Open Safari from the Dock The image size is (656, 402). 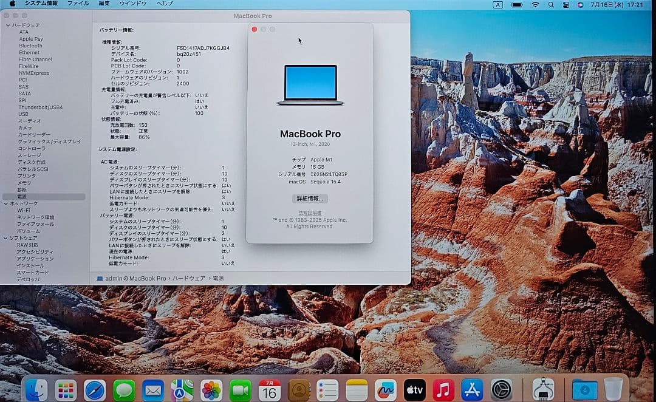tap(94, 389)
